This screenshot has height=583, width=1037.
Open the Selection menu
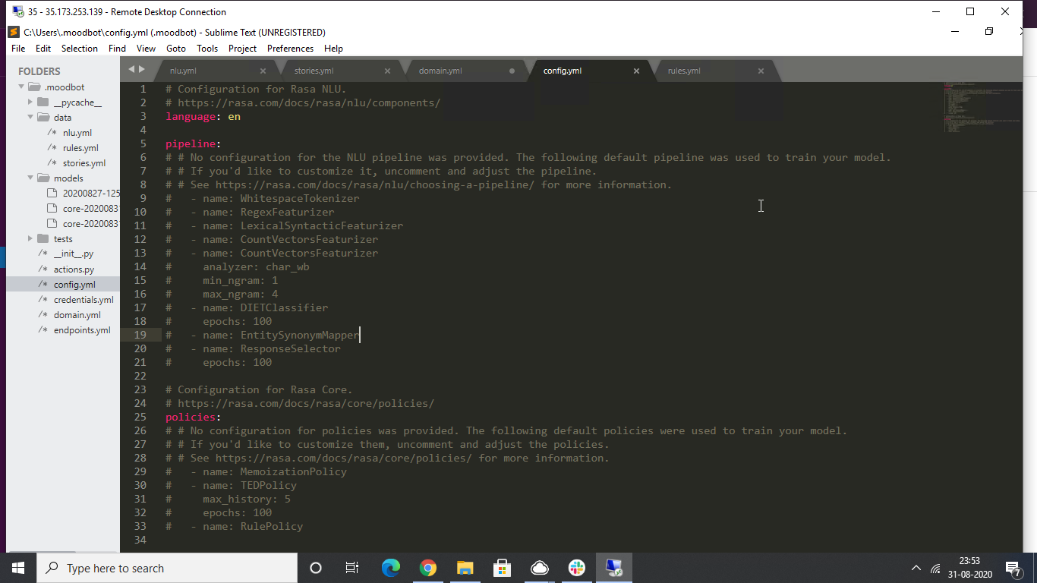(80, 48)
